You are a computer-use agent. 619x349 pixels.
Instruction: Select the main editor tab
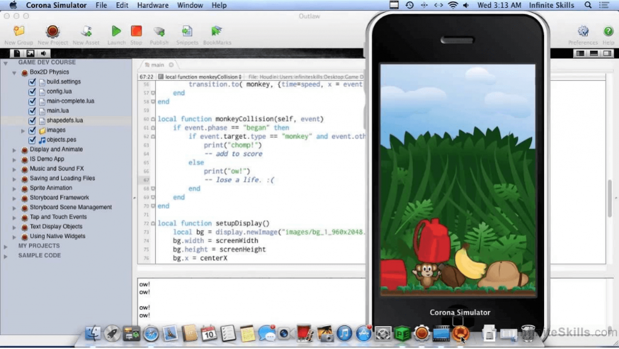click(157, 65)
